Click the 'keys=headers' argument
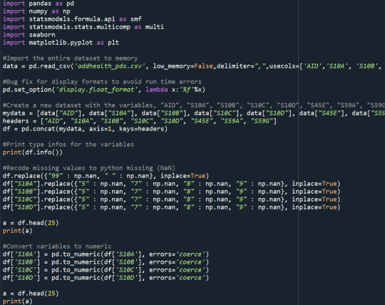Viewport: 385px width, 305px height. tap(142, 129)
